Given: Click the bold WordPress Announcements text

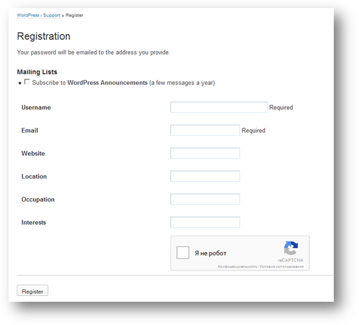Looking at the screenshot, I should pos(108,83).
